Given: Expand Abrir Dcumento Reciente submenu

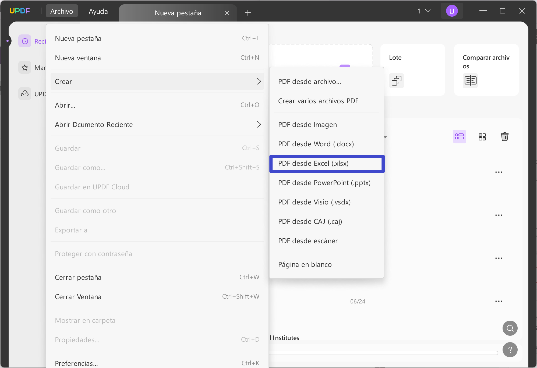Looking at the screenshot, I should pyautogui.click(x=259, y=124).
